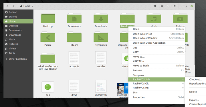Open Pictures from the sidebar

(x=18, y=44)
